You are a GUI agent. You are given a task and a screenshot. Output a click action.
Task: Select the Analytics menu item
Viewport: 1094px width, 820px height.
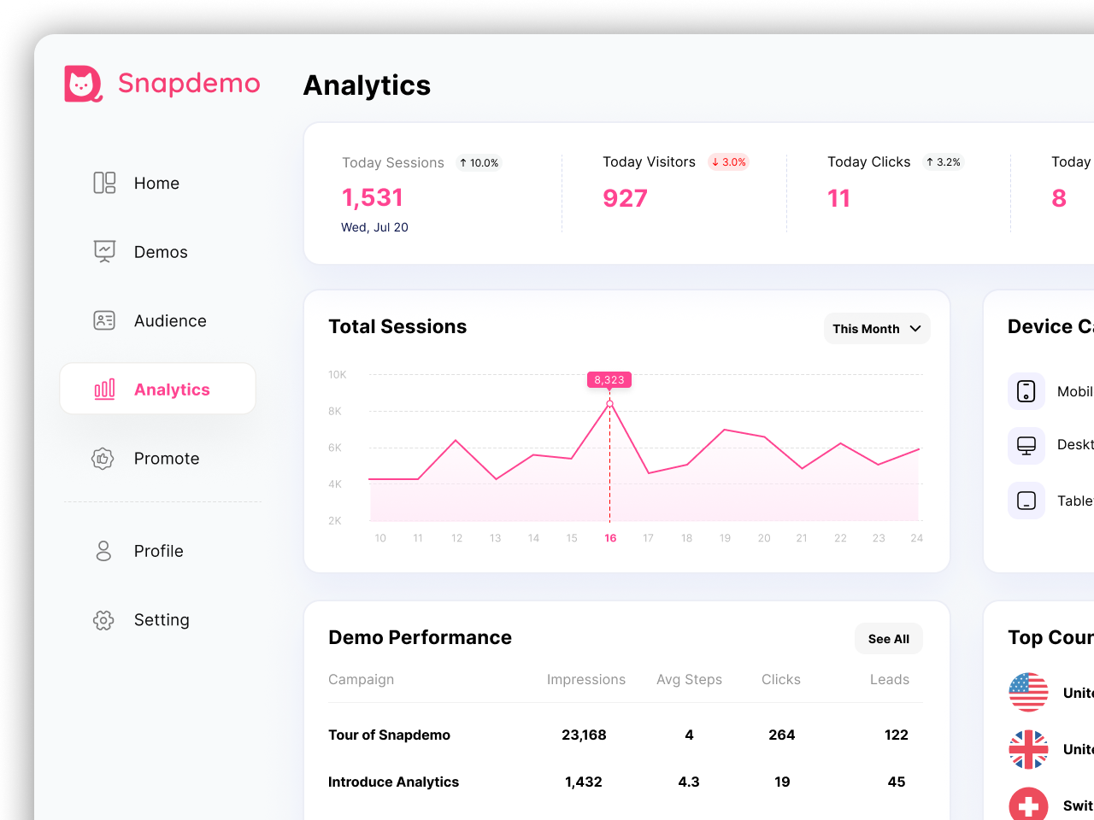coord(158,389)
